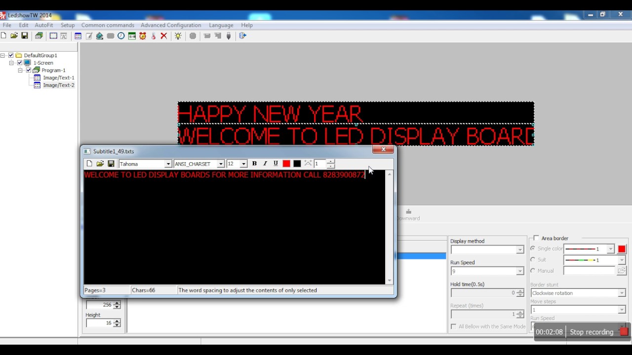The width and height of the screenshot is (632, 355).
Task: Click the red text color swatch in editor
Action: coord(286,164)
